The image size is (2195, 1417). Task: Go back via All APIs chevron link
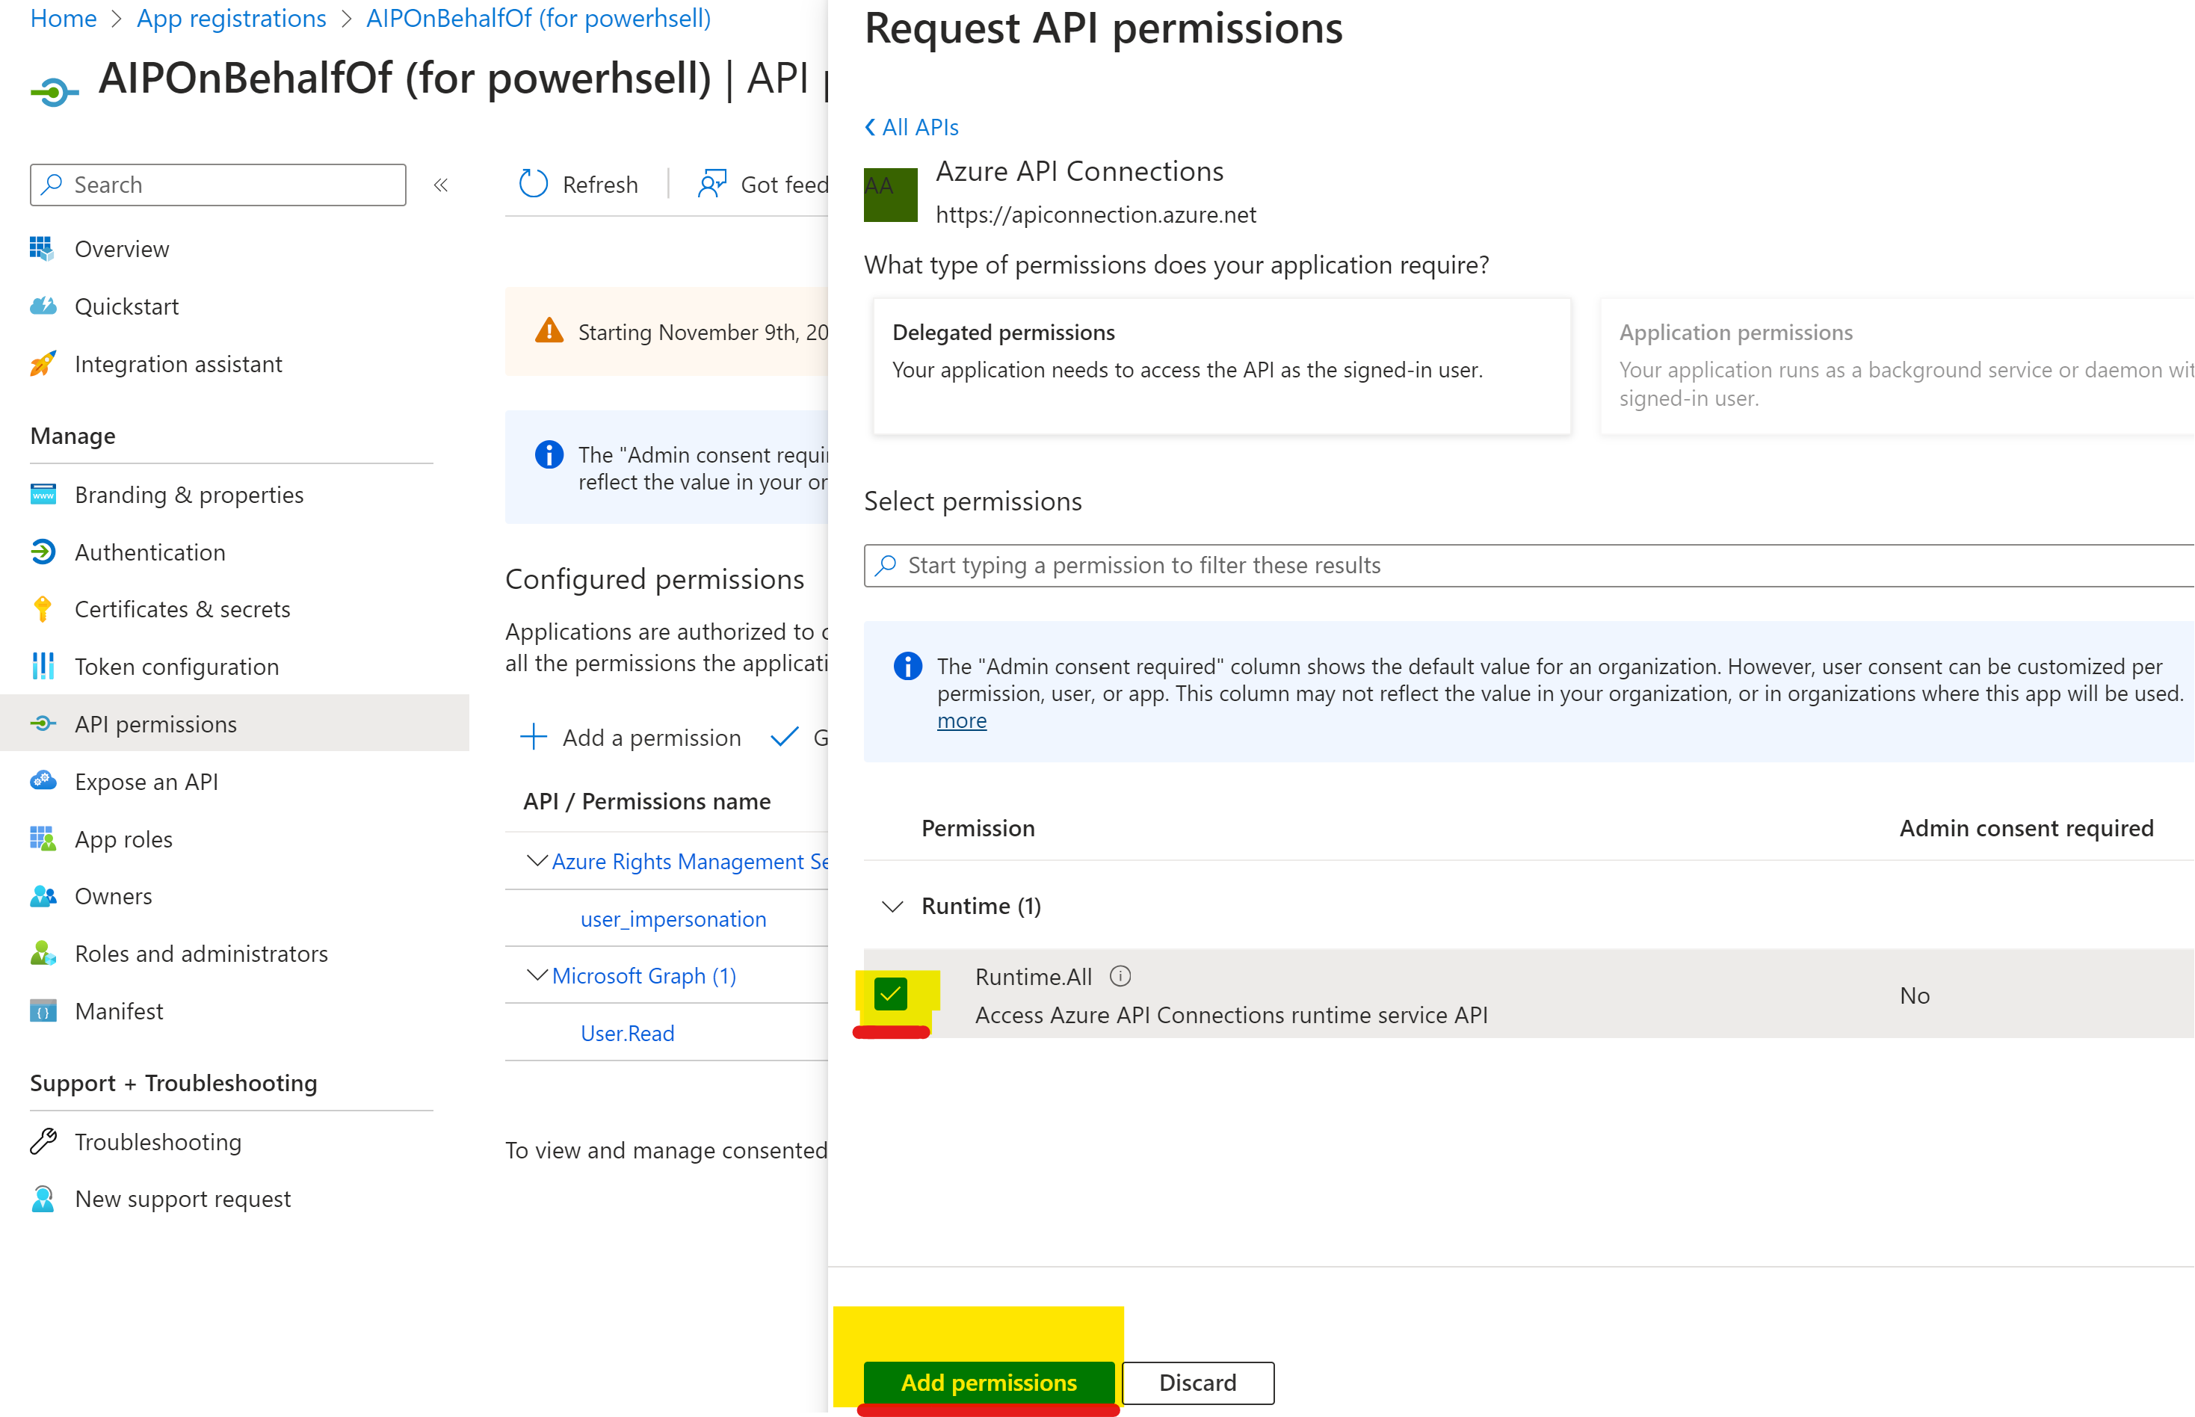[x=912, y=127]
